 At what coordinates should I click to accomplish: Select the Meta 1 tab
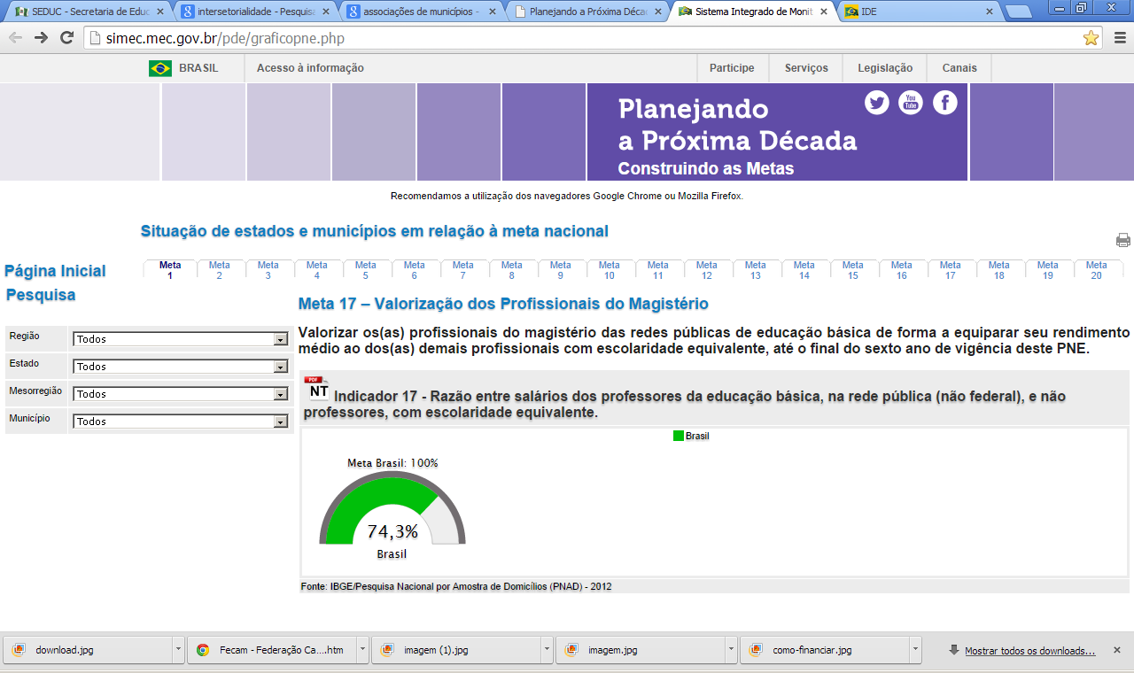170,270
